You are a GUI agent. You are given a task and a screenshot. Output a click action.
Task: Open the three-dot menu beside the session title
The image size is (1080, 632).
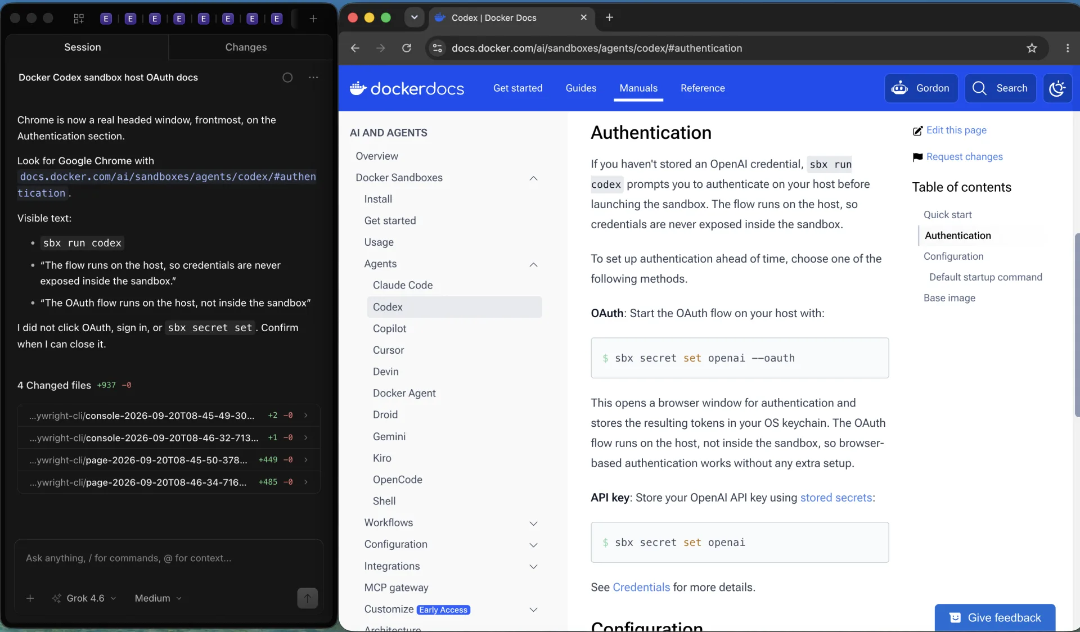click(313, 78)
